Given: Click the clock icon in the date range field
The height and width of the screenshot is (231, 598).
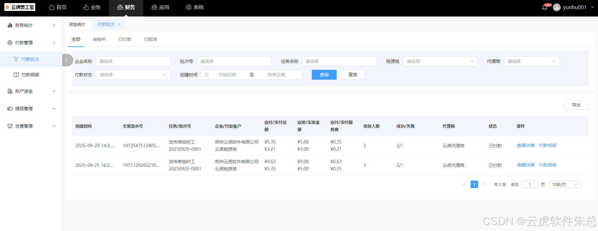Looking at the screenshot, I should coord(206,75).
